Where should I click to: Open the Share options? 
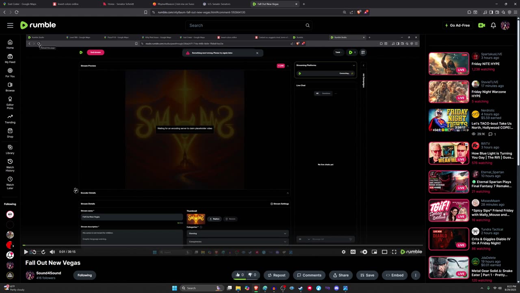[x=341, y=275]
